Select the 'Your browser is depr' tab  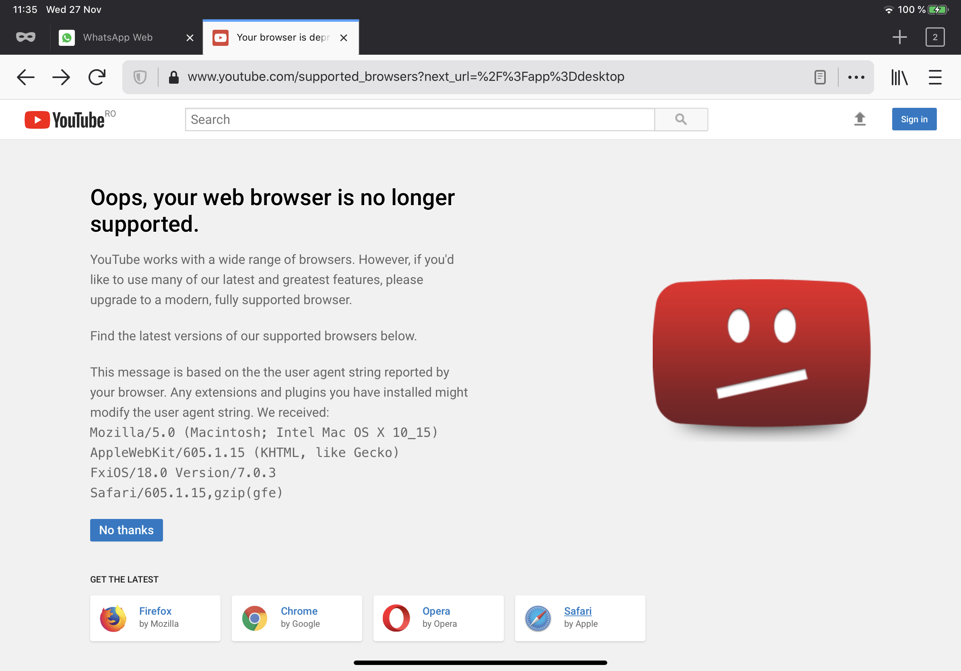coord(281,37)
